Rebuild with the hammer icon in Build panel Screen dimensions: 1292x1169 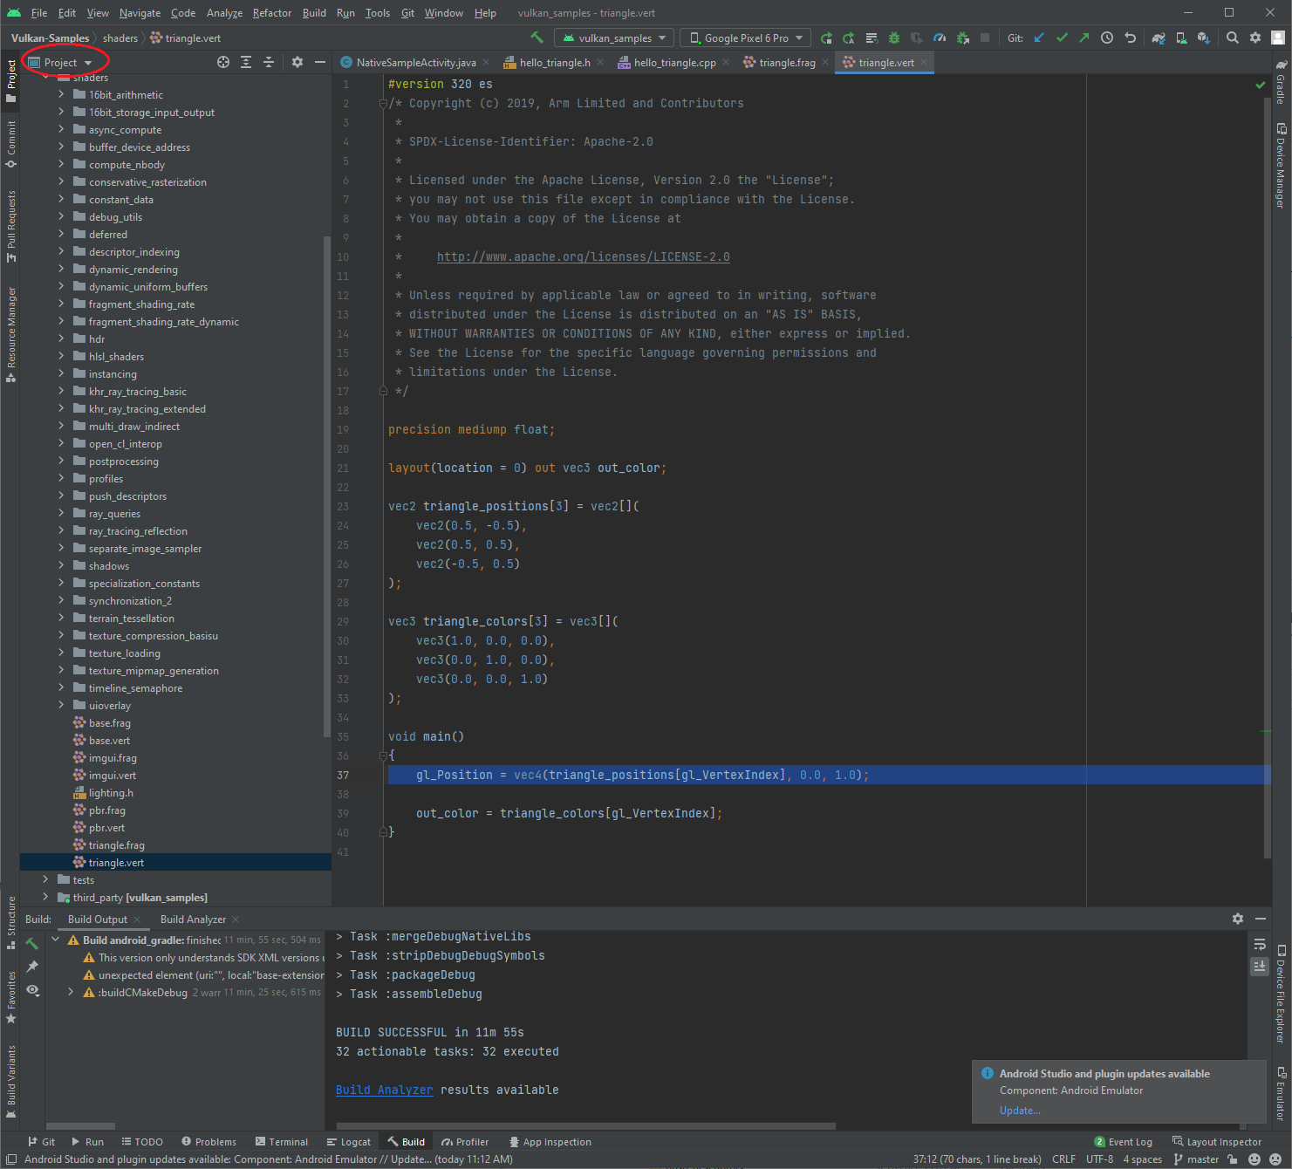[x=31, y=943]
